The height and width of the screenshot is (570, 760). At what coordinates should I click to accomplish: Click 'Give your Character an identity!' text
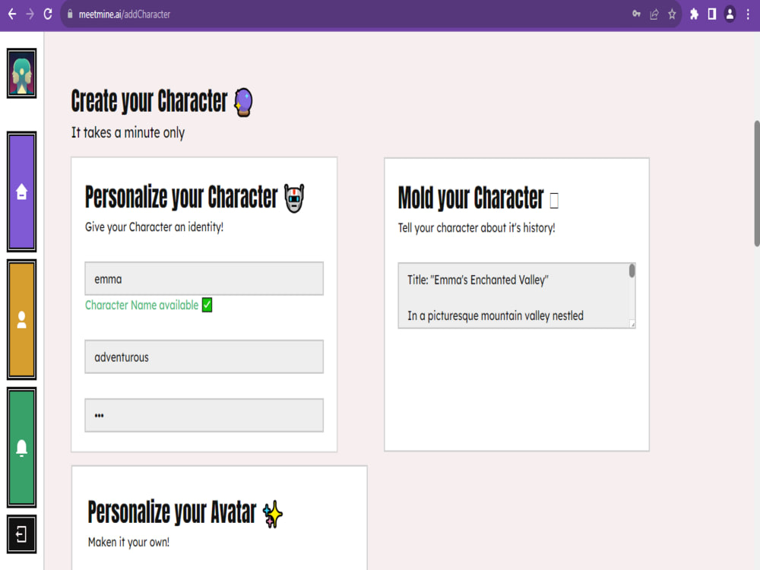pos(154,226)
